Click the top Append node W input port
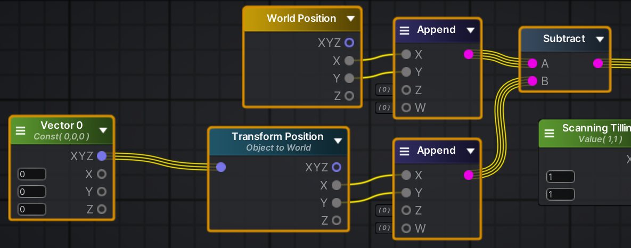The width and height of the screenshot is (631, 248). tap(406, 108)
